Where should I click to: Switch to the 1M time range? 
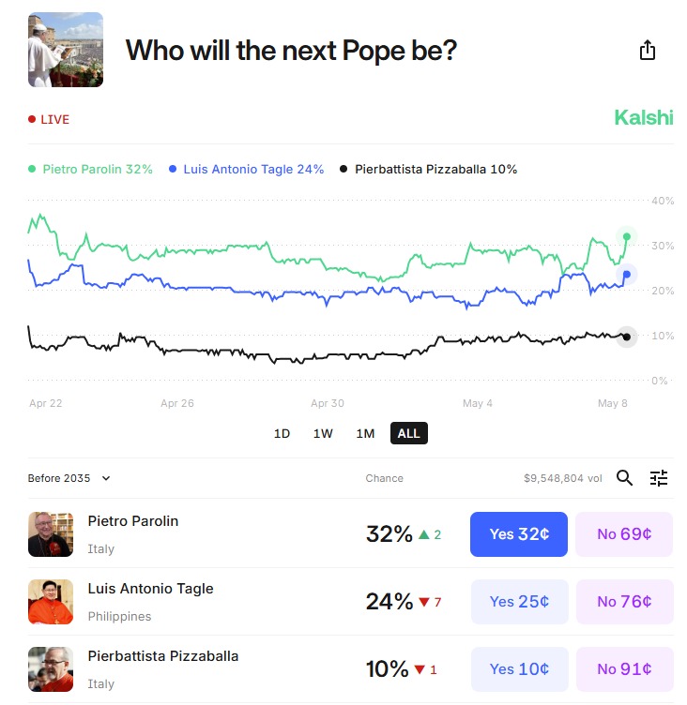tap(365, 433)
